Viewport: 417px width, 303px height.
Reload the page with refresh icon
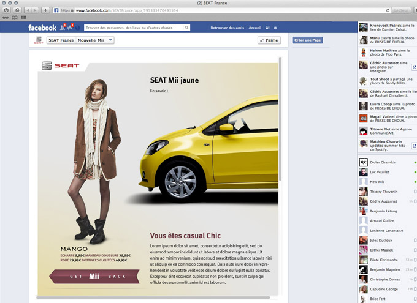point(388,10)
